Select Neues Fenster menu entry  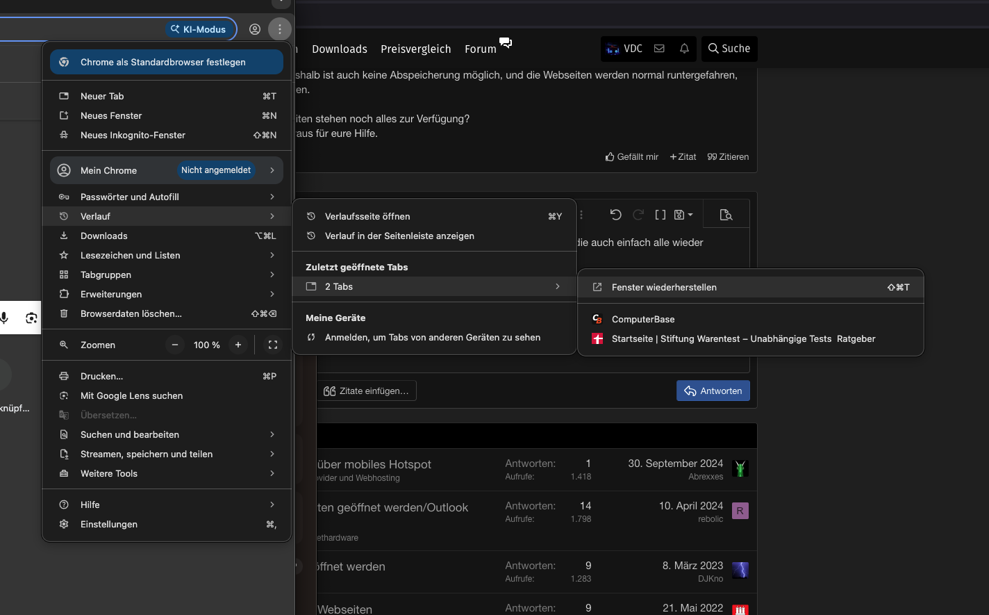[x=167, y=115]
